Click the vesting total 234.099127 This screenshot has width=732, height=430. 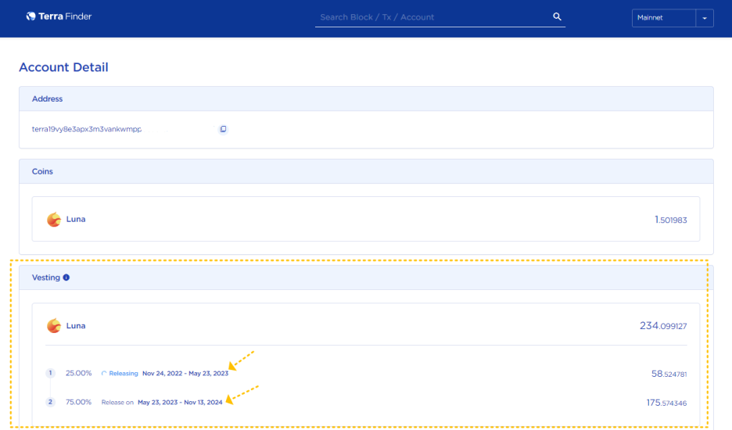click(x=663, y=326)
